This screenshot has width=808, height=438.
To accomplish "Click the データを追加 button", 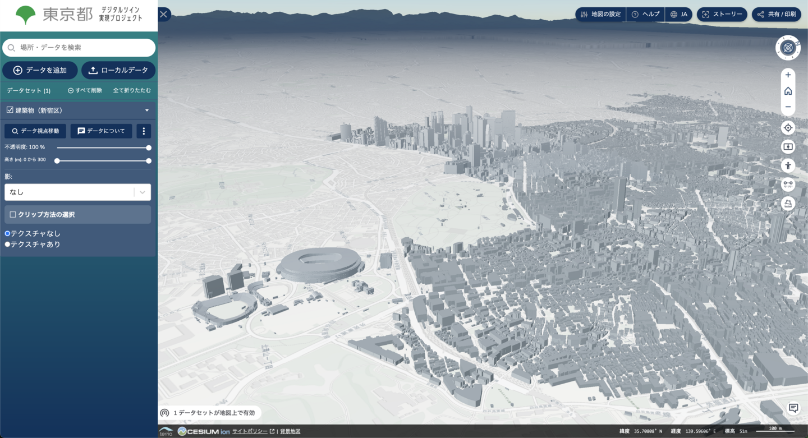I will [x=40, y=70].
